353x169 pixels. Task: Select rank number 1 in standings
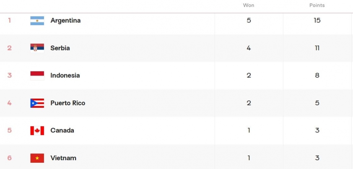(x=10, y=21)
